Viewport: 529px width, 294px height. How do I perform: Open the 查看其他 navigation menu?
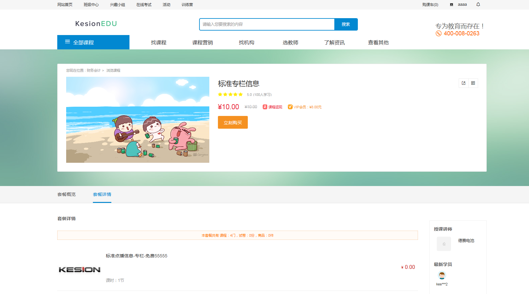click(378, 43)
